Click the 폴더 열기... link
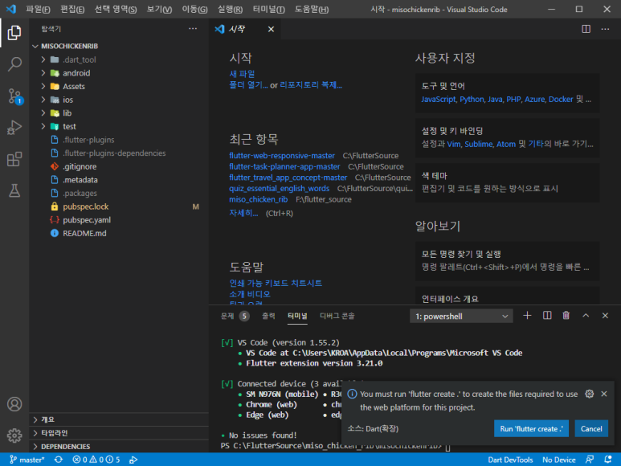621x466 pixels. 248,84
